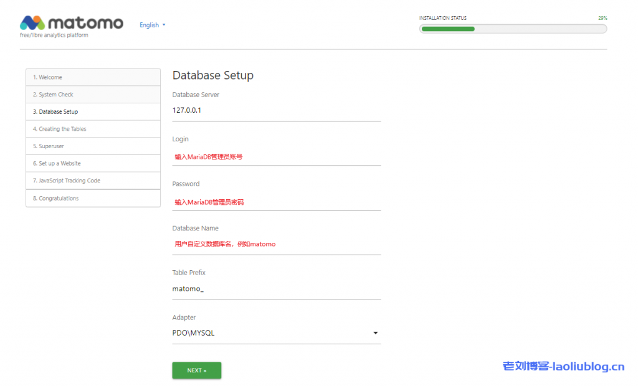Image resolution: width=638 pixels, height=386 pixels.
Task: Open the English language dropdown
Action: click(150, 25)
